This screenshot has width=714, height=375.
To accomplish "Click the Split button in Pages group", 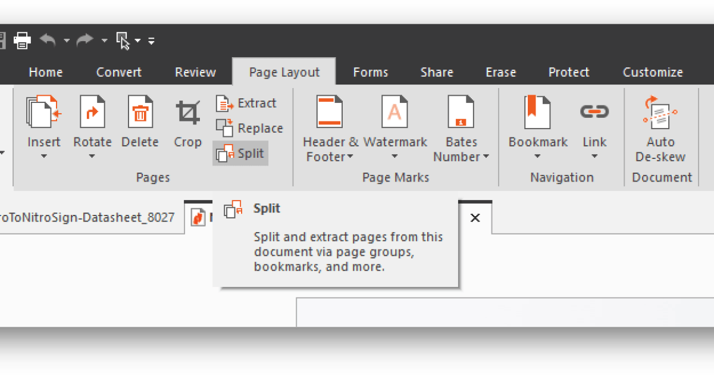I will [240, 154].
